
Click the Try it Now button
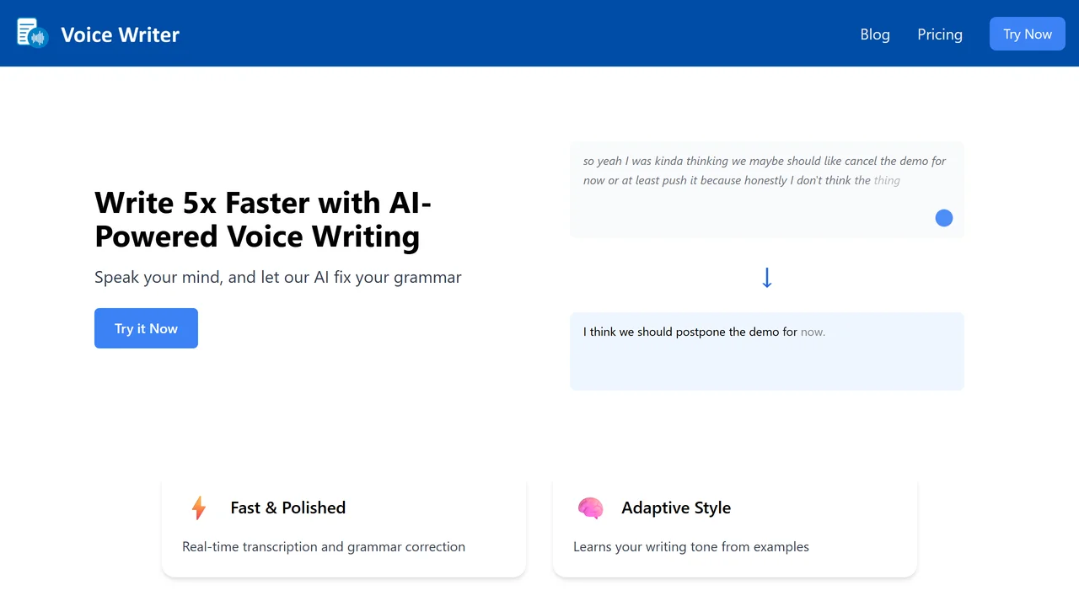(146, 328)
